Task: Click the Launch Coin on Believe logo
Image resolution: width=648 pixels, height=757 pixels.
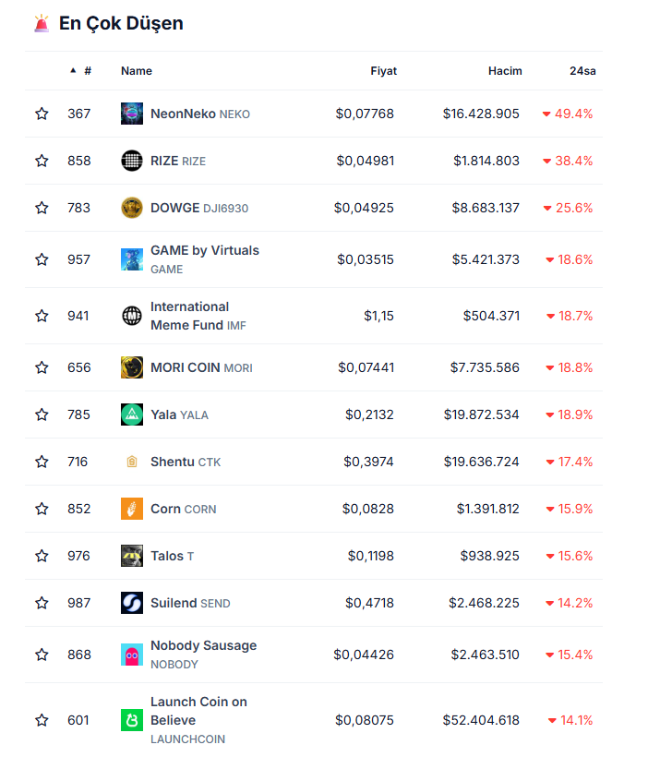Action: tap(132, 720)
